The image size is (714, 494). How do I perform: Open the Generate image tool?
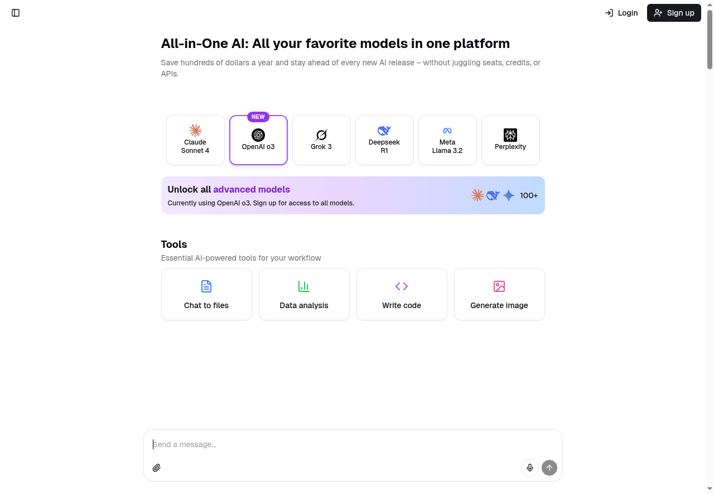click(499, 294)
